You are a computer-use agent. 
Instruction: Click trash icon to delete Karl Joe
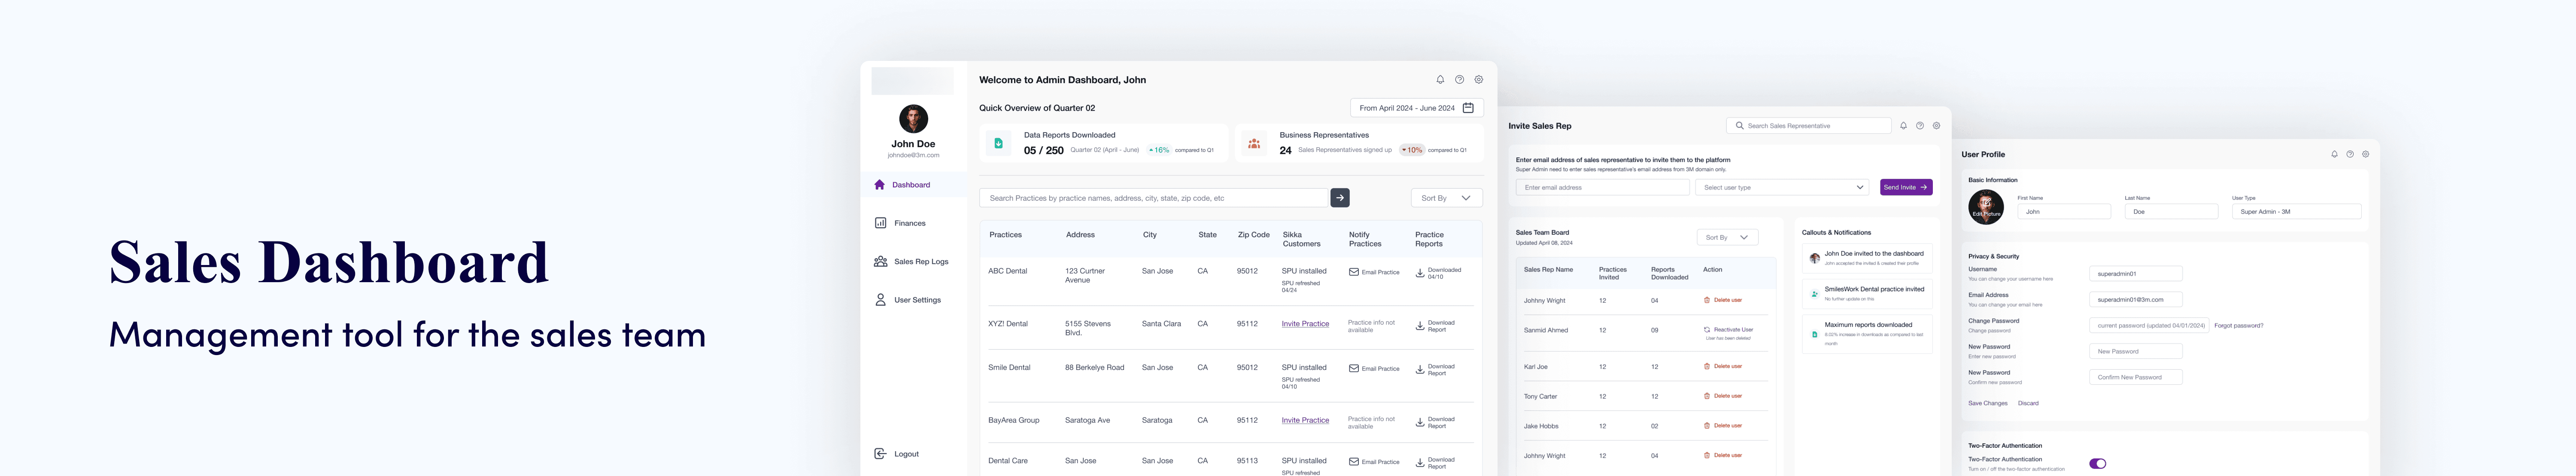(x=1707, y=366)
